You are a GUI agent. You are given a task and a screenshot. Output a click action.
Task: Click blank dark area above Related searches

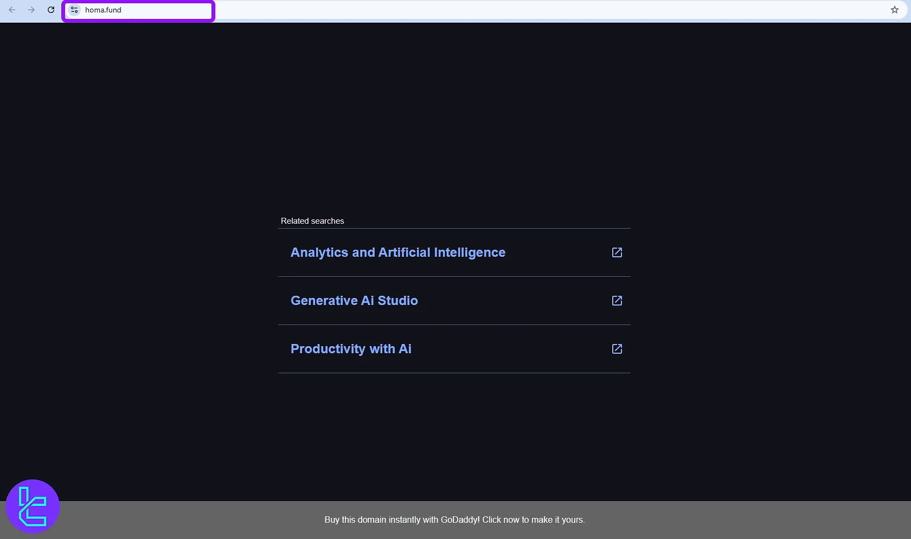454,119
